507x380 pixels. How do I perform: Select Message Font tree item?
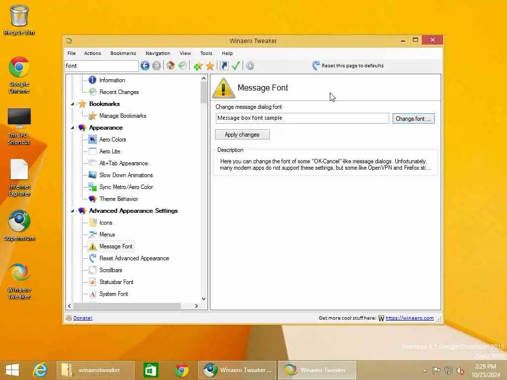coord(116,246)
